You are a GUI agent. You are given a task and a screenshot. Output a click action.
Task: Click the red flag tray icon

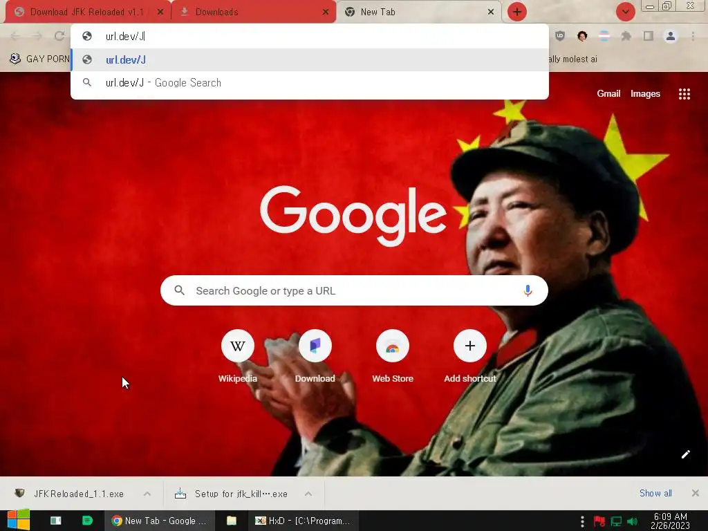point(599,521)
